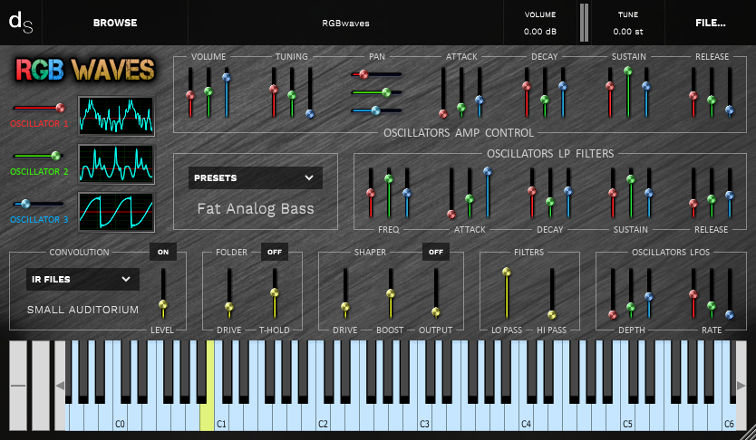Open the FILE... menu
756x440 pixels.
710,23
